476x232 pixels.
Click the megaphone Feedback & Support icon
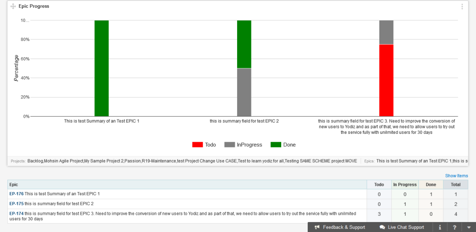pyautogui.click(x=317, y=227)
